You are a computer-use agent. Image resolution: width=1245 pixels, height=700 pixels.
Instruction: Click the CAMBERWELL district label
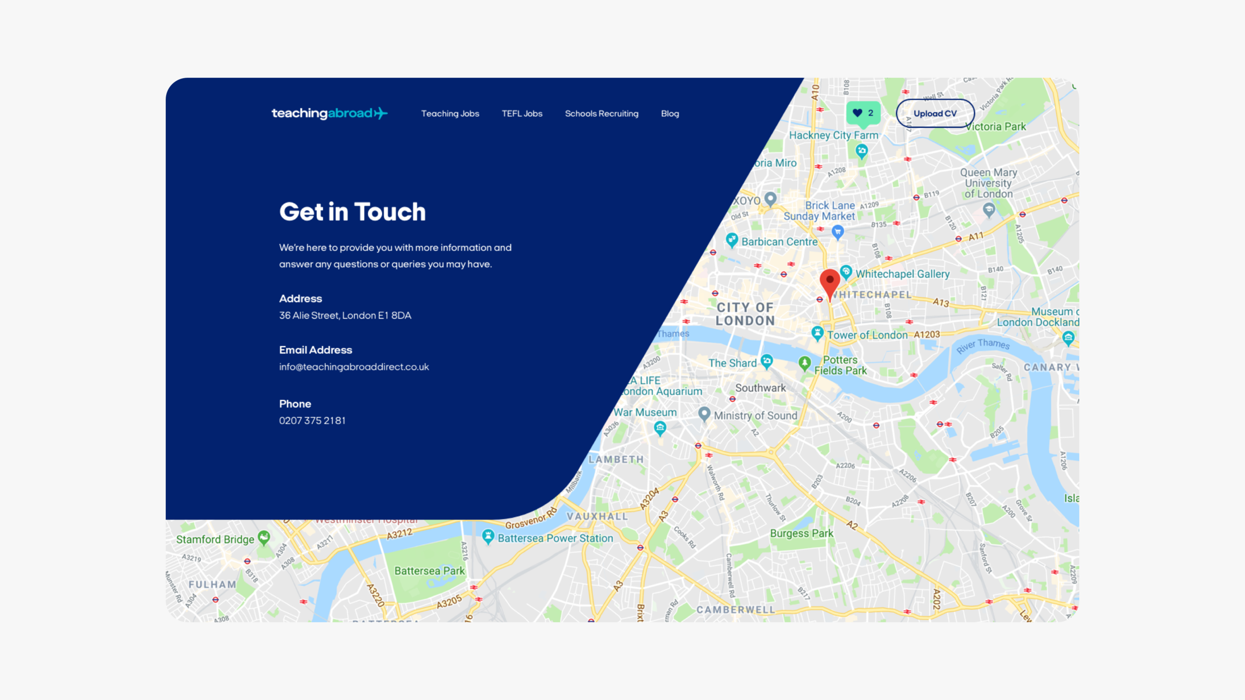736,610
